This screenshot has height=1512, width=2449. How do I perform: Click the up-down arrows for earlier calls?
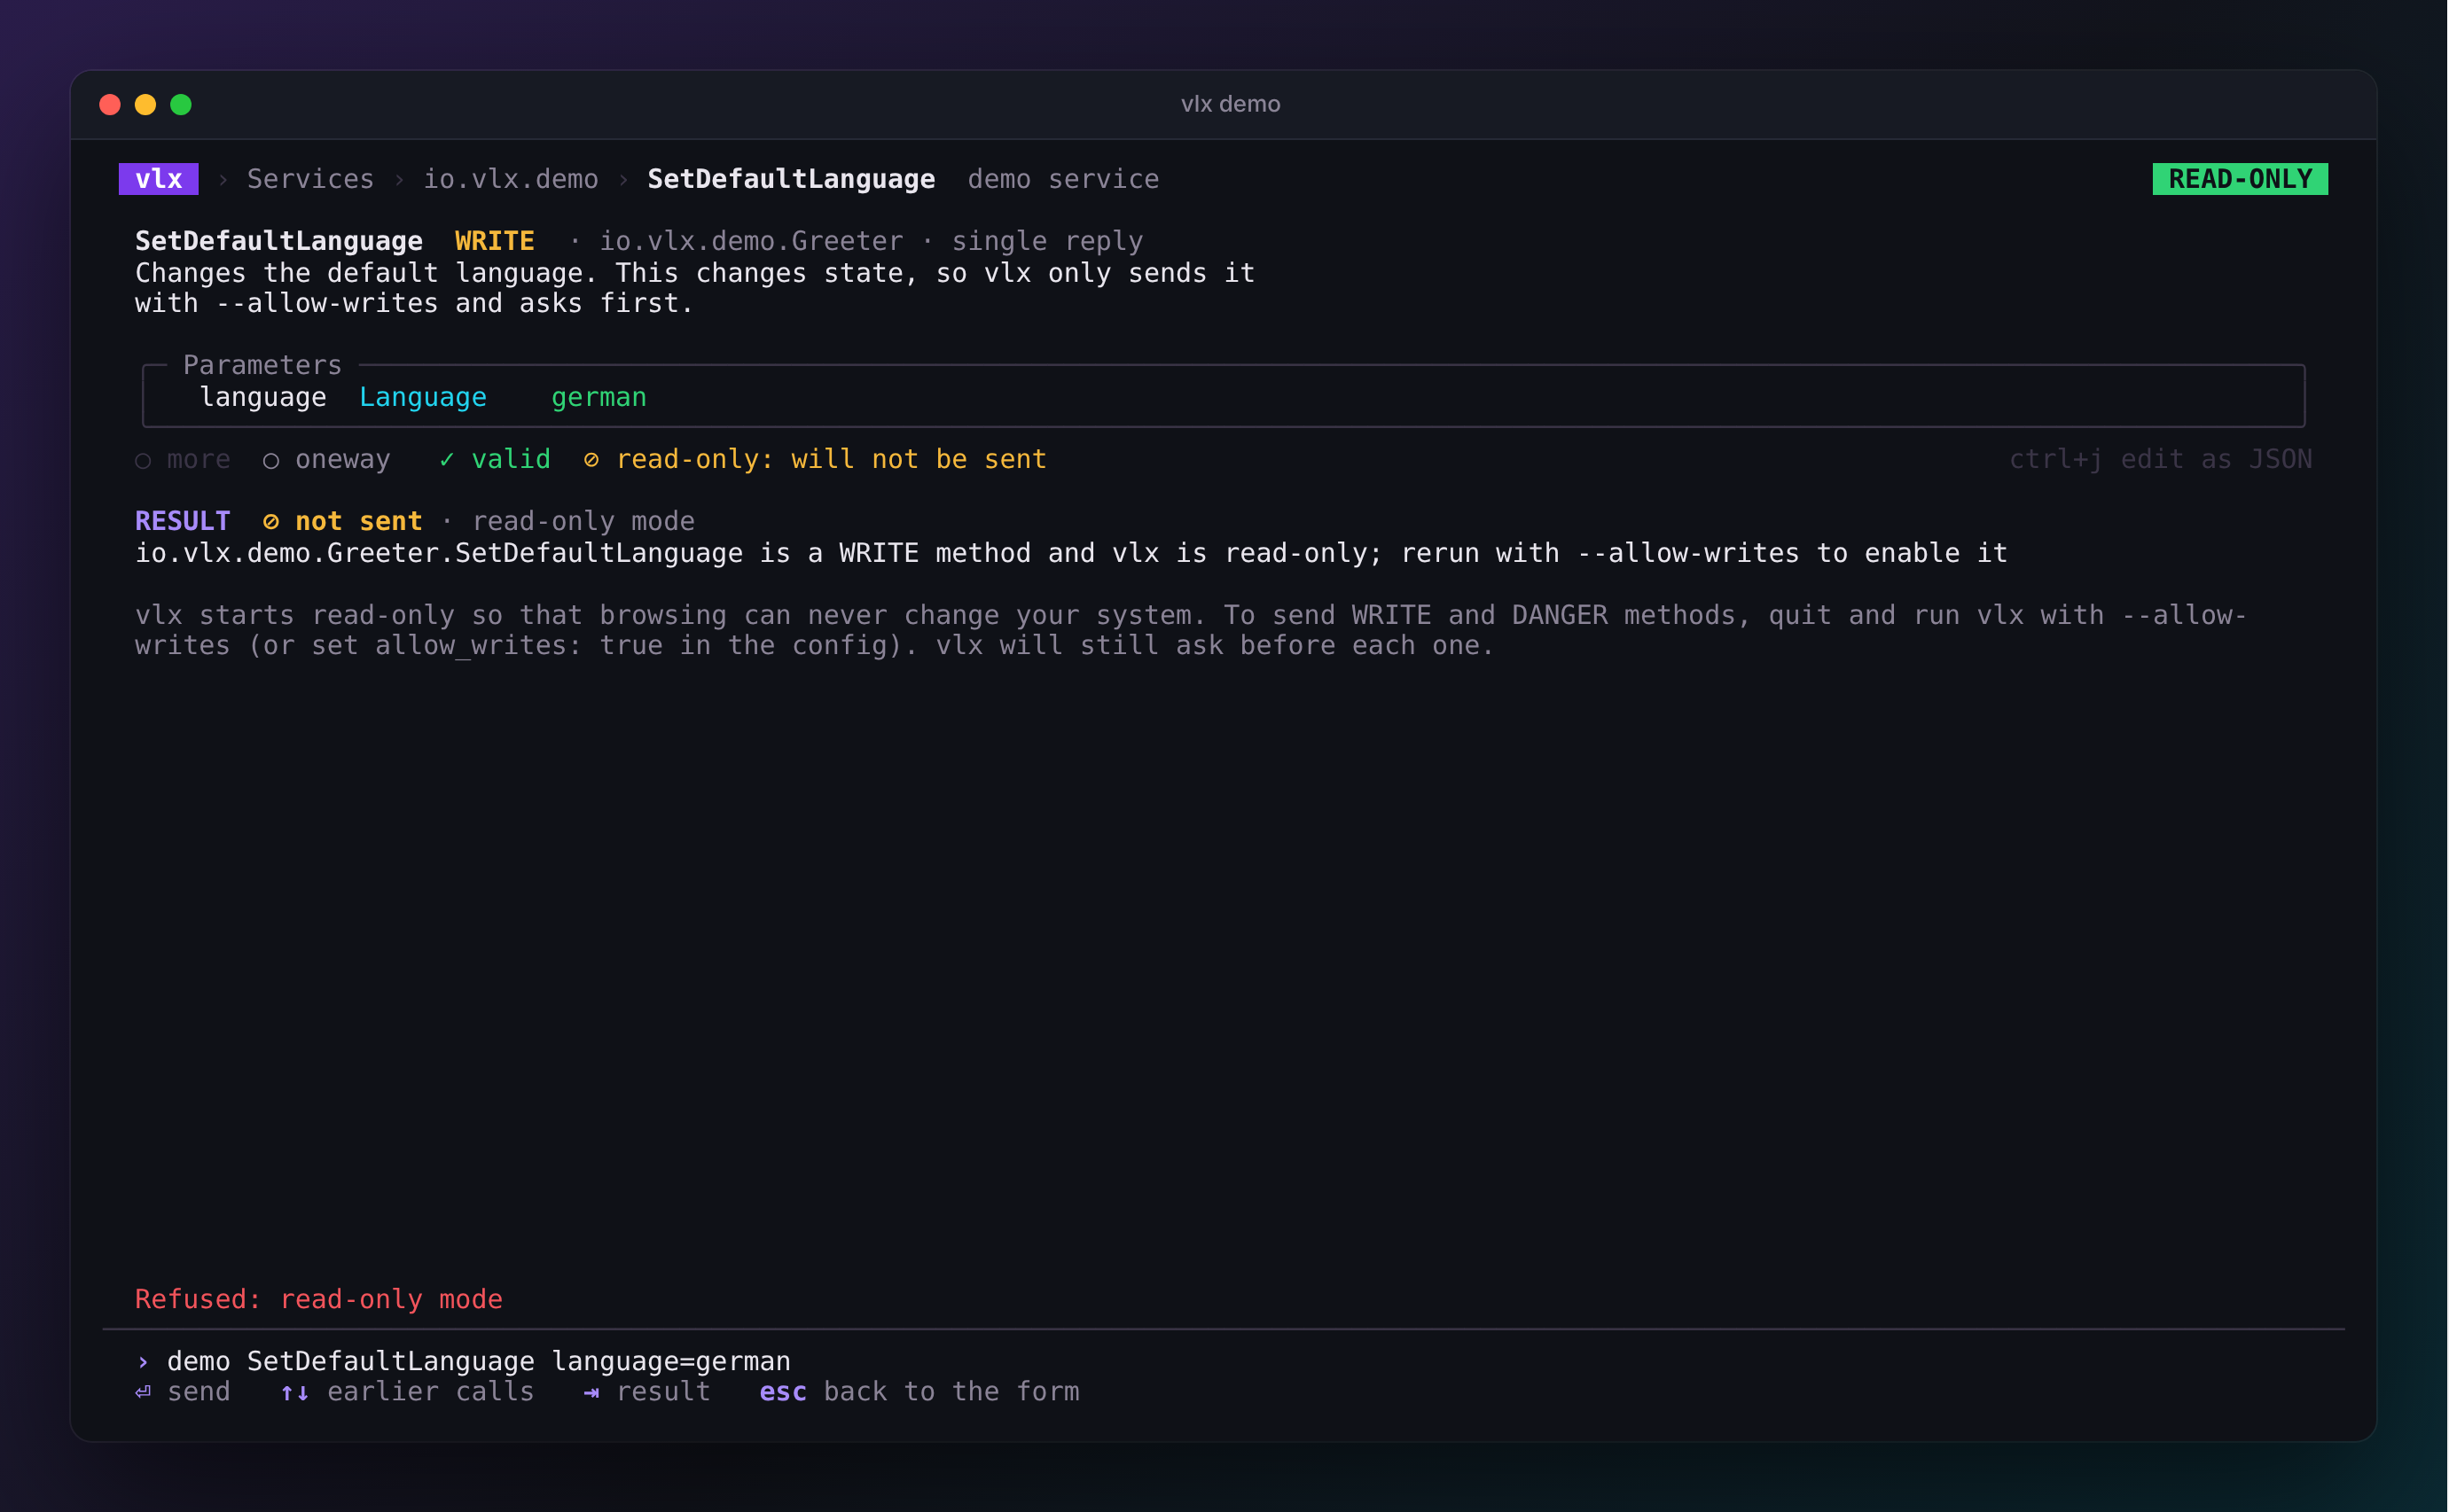click(x=295, y=1392)
